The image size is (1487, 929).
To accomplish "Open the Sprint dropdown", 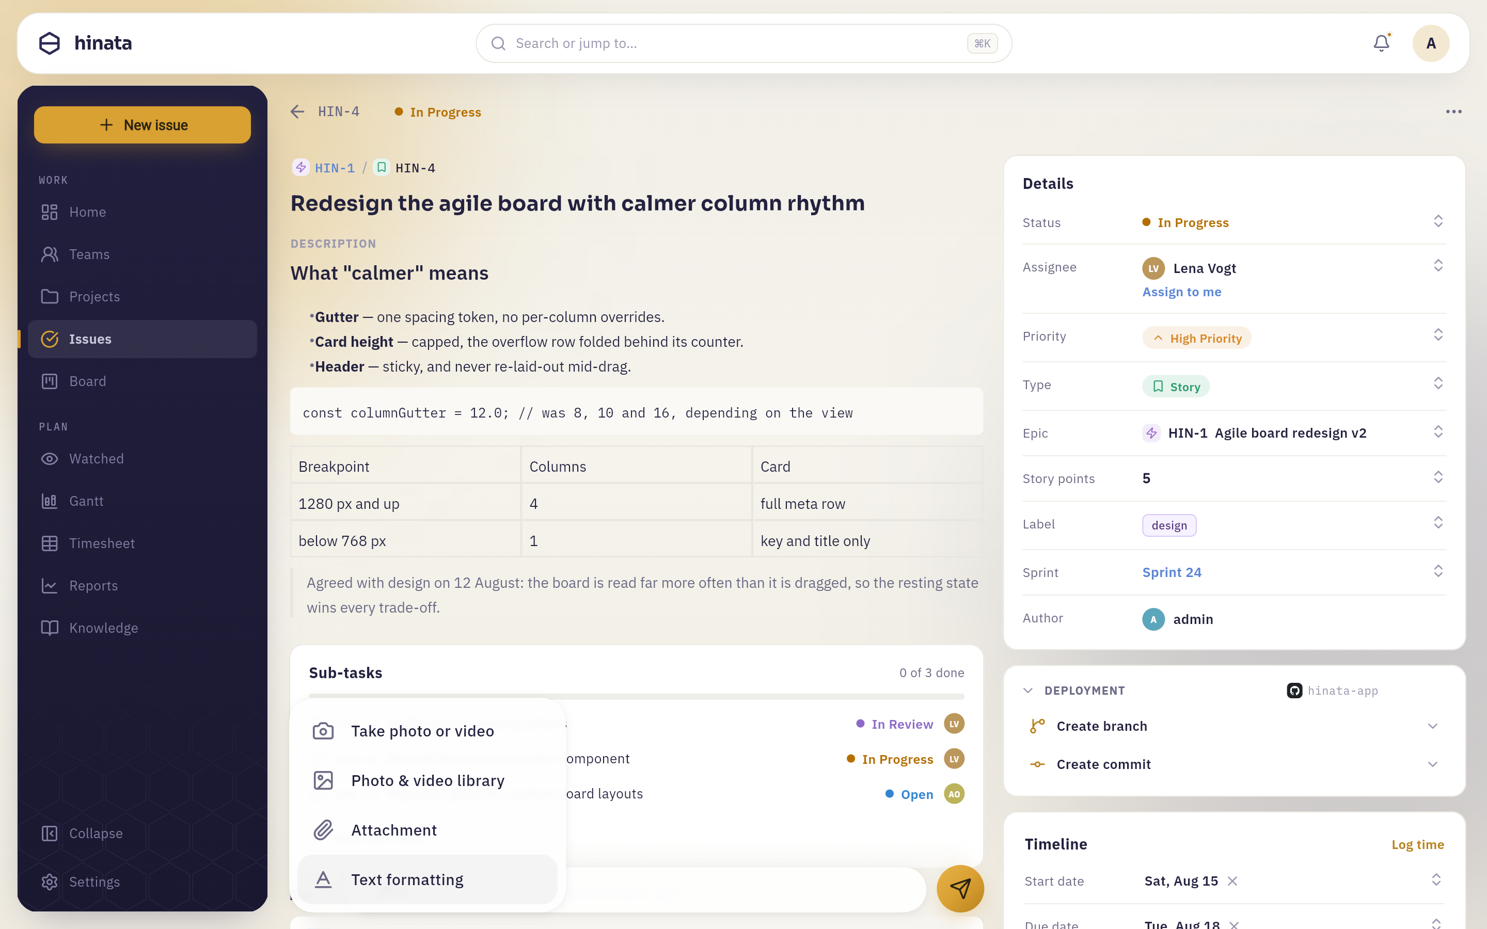I will 1438,572.
